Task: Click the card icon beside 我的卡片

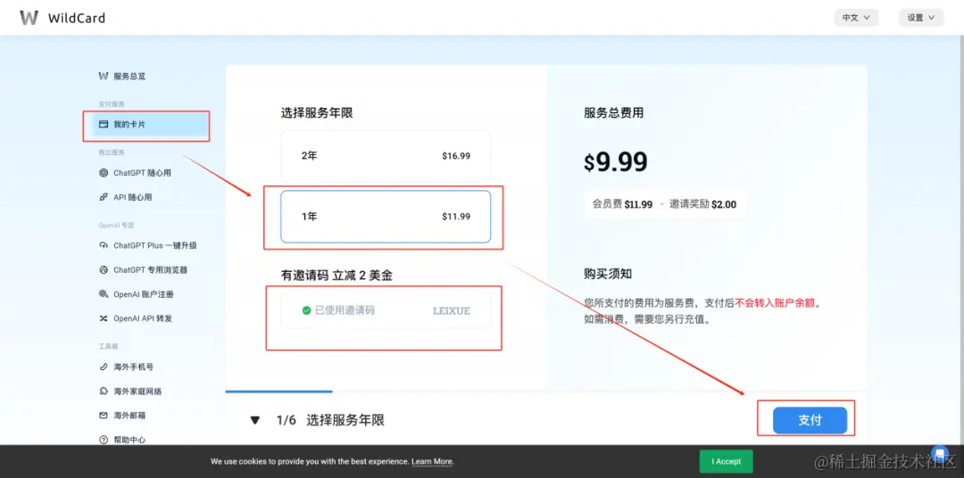Action: [x=104, y=124]
